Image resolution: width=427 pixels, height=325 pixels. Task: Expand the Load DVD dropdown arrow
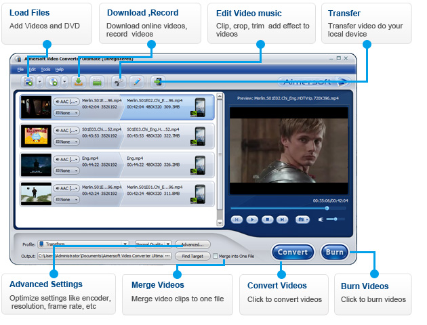64,82
